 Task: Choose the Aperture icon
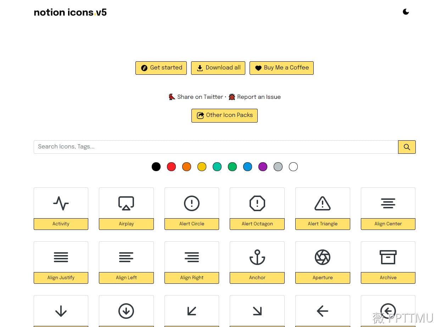323,257
